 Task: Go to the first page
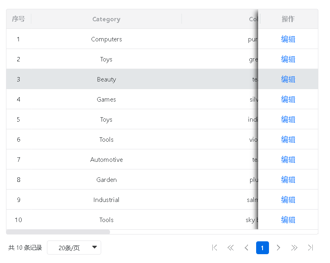click(214, 248)
